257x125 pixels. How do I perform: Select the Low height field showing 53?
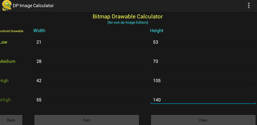(203, 42)
